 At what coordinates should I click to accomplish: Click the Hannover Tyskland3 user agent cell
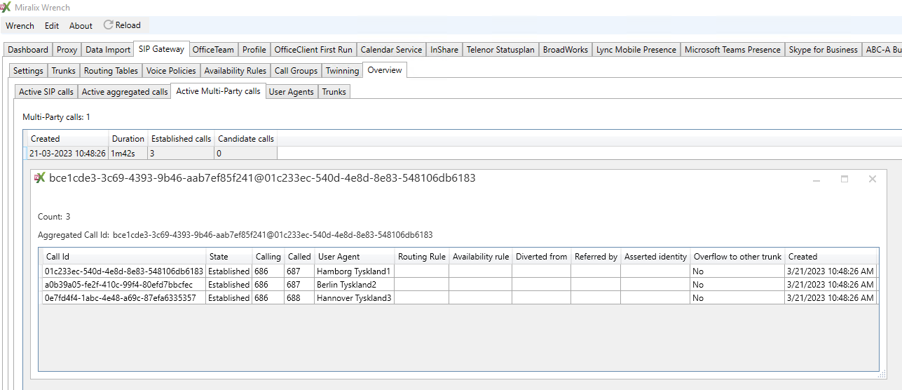click(355, 298)
